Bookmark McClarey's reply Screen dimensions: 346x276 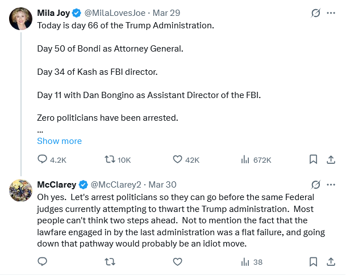point(313,262)
